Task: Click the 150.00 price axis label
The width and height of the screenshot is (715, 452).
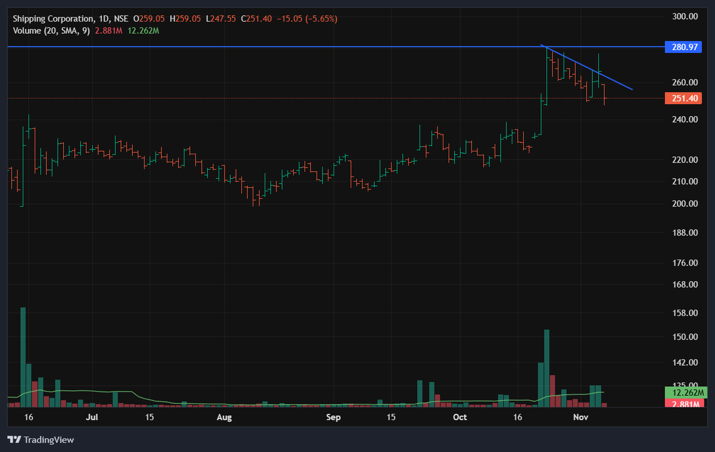Action: 684,336
